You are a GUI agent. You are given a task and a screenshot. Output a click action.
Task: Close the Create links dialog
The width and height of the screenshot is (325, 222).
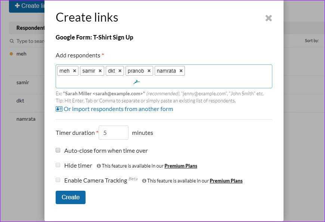pos(268,18)
